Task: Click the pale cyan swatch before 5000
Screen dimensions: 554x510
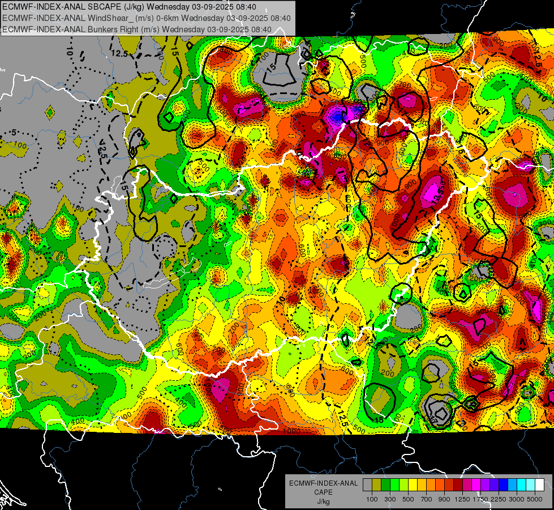Action: pyautogui.click(x=530, y=485)
